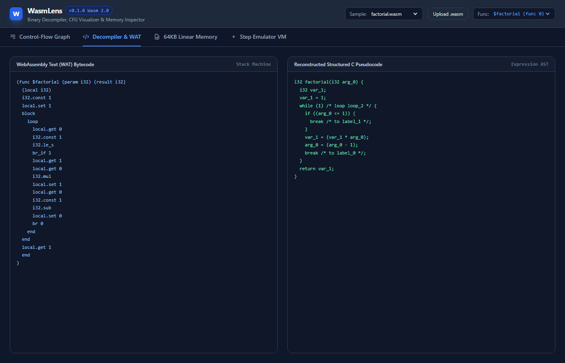Click the loop keyword in WAT
The height and width of the screenshot is (363, 565).
click(x=33, y=121)
